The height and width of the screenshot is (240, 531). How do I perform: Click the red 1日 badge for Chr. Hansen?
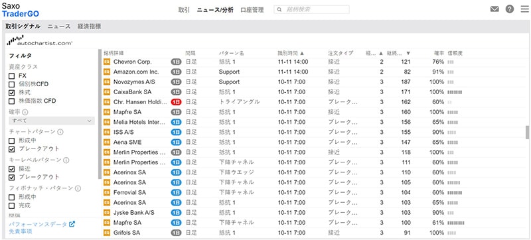pyautogui.click(x=176, y=102)
